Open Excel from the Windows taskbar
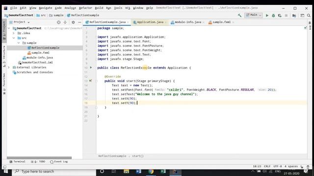Viewport: 314px width, 176px height. (x=163, y=172)
